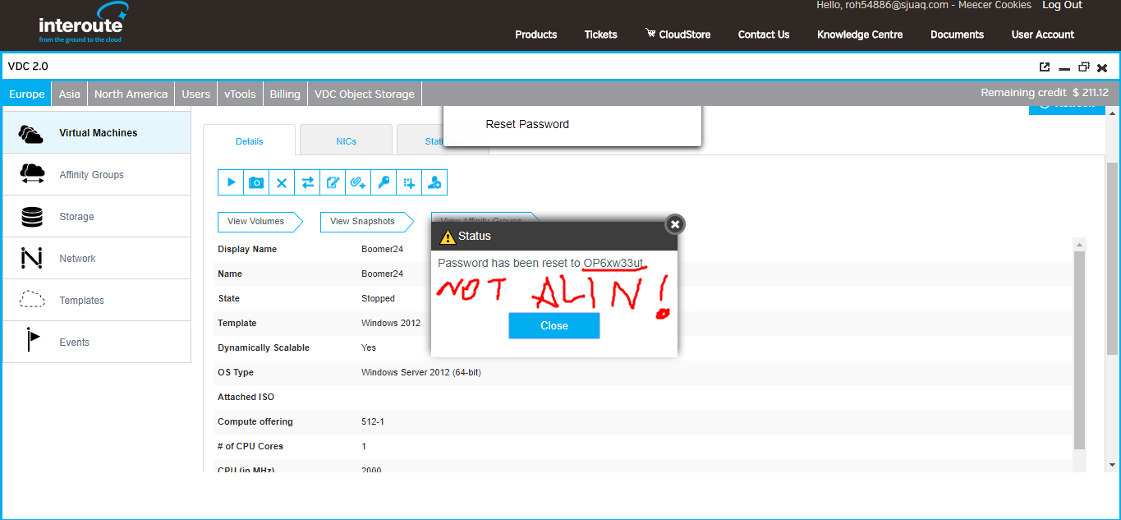Click the user plus toolbar icon
Screen dimensions: 1121x520
coord(434,182)
